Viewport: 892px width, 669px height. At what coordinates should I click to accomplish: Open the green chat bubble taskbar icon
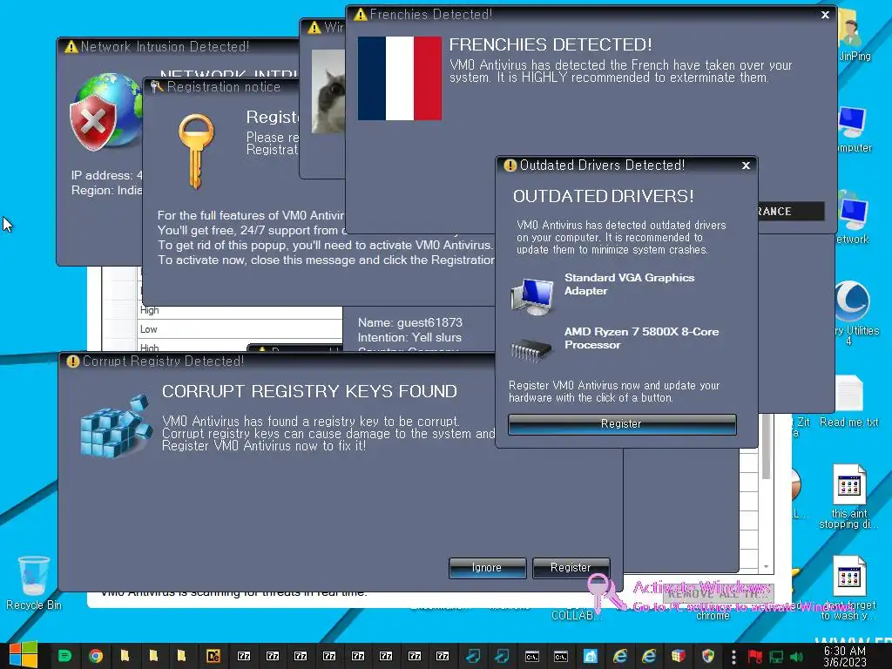pos(64,656)
